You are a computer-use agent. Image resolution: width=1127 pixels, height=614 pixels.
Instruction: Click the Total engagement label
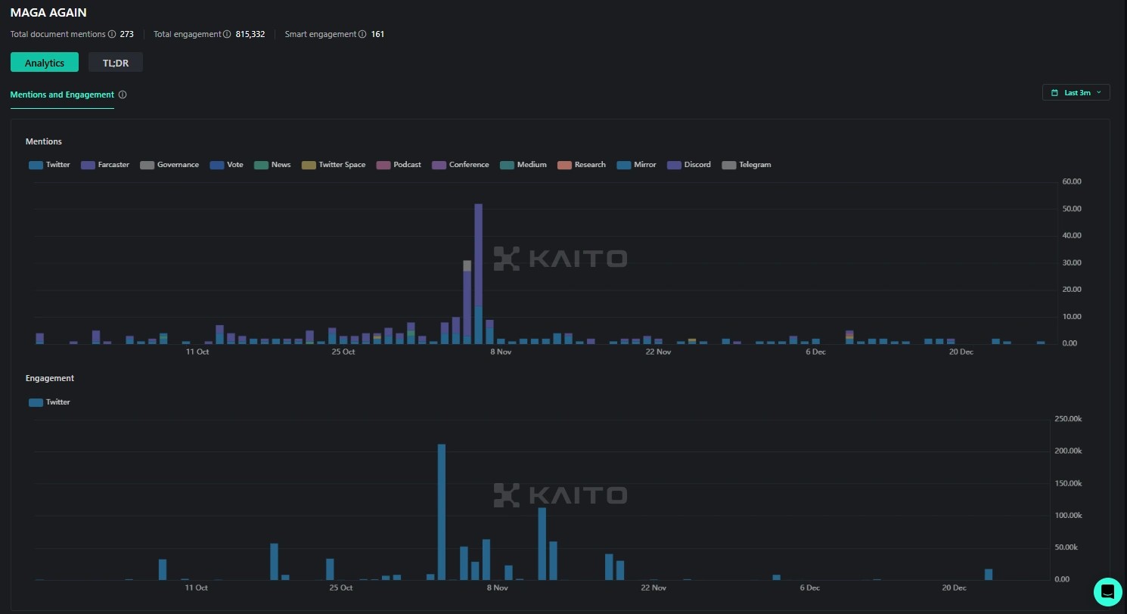click(x=188, y=34)
